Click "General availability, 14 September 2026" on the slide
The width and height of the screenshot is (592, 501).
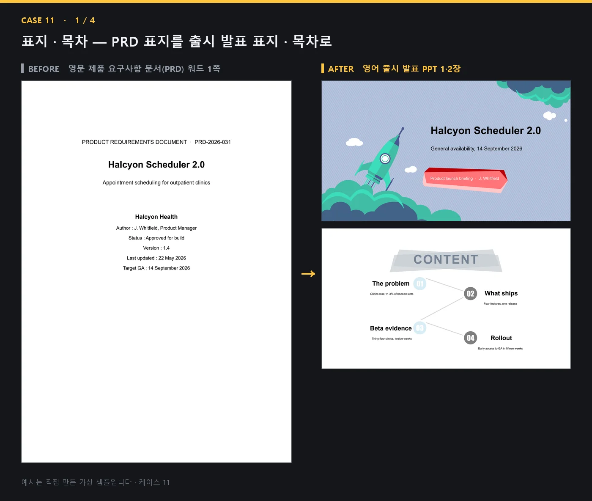click(x=477, y=149)
